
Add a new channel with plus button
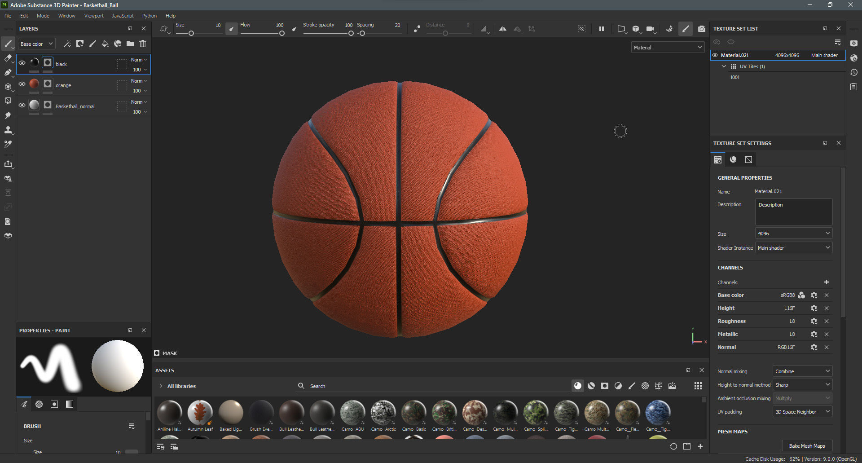pyautogui.click(x=827, y=282)
